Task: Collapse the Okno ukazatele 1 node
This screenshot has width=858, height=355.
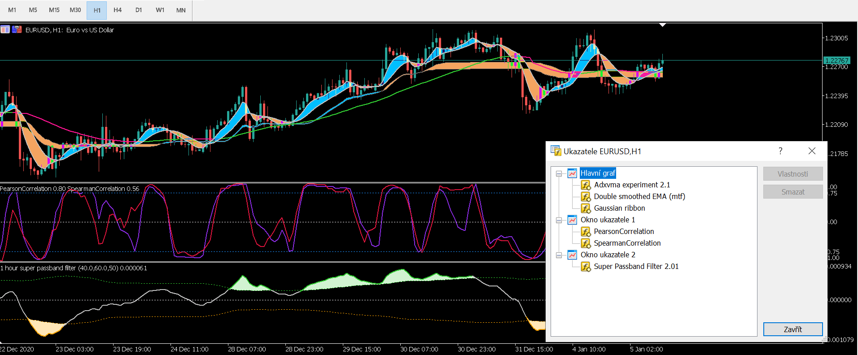Action: (559, 220)
